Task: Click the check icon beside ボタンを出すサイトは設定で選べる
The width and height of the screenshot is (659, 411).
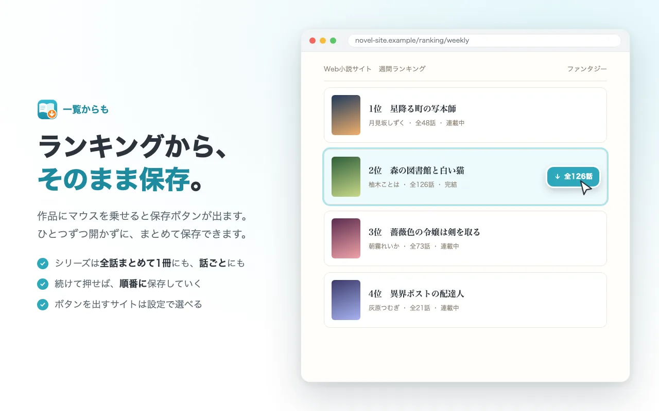Action: tap(43, 304)
